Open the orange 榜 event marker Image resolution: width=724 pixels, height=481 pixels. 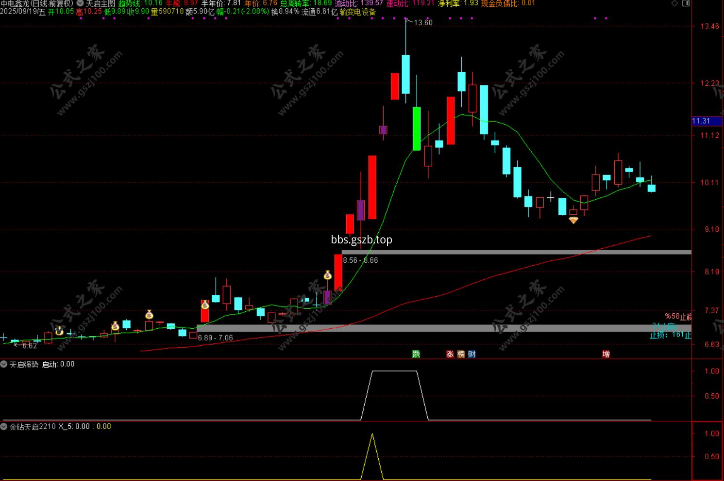(x=461, y=354)
